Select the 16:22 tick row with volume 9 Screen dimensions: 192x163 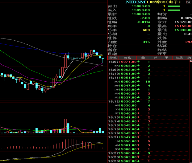(x=148, y=153)
